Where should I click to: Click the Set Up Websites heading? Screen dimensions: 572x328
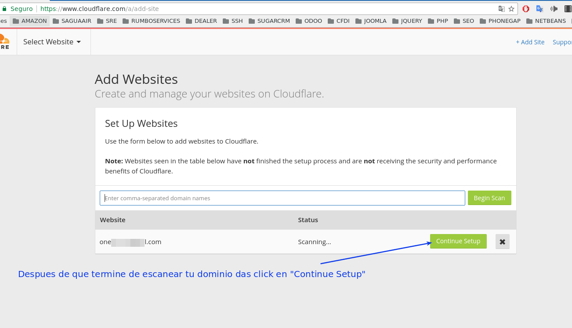pos(141,123)
